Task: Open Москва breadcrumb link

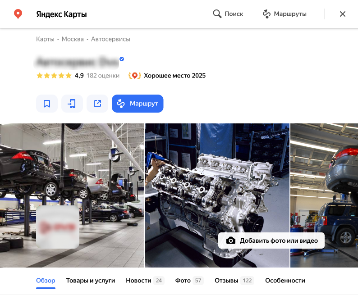Action: (73, 39)
